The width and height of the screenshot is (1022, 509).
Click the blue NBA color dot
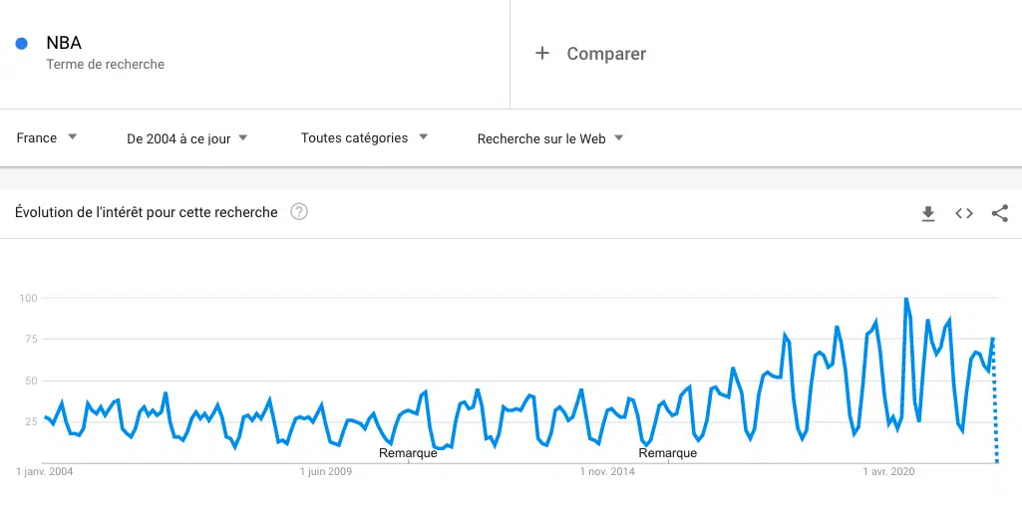coord(21,43)
